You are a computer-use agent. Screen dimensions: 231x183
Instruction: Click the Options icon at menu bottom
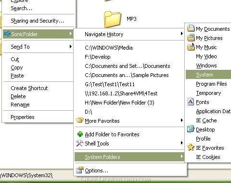(x=80, y=170)
